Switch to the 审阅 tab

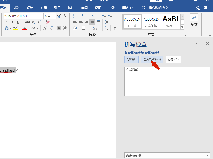[x=84, y=8]
